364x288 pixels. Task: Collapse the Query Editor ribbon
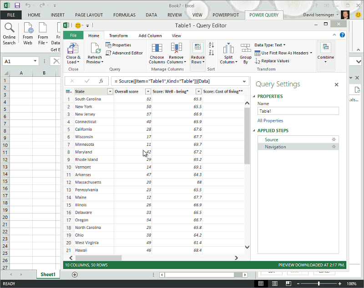tap(334, 35)
